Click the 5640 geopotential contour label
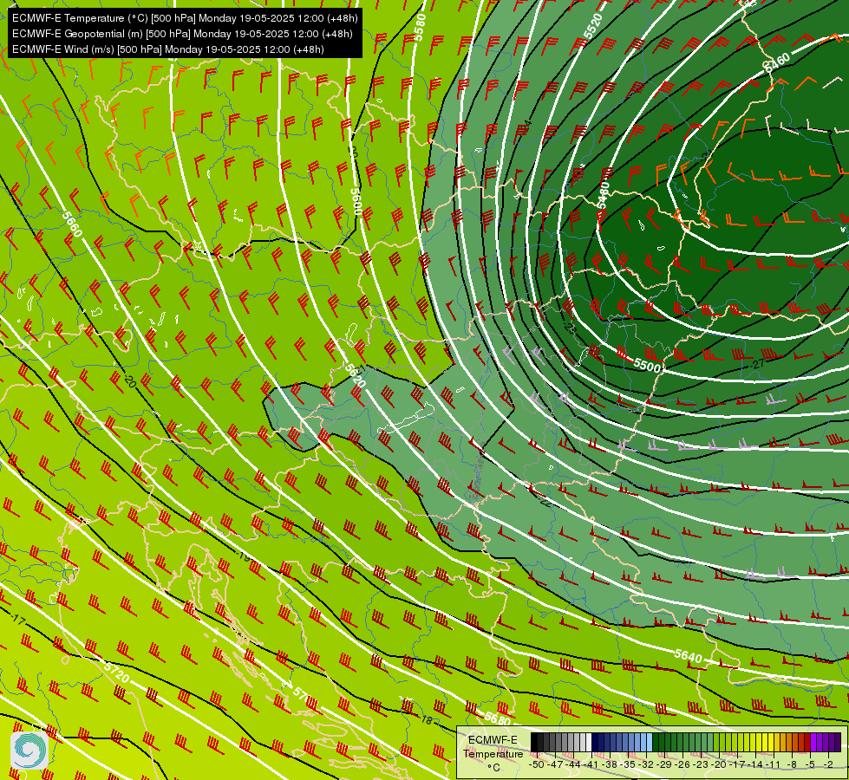Screen dimensions: 849x780 pyautogui.click(x=689, y=655)
